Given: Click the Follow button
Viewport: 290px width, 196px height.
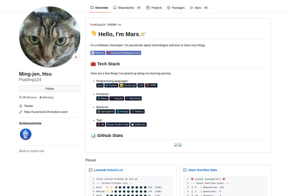Looking at the screenshot, I should coord(50,89).
